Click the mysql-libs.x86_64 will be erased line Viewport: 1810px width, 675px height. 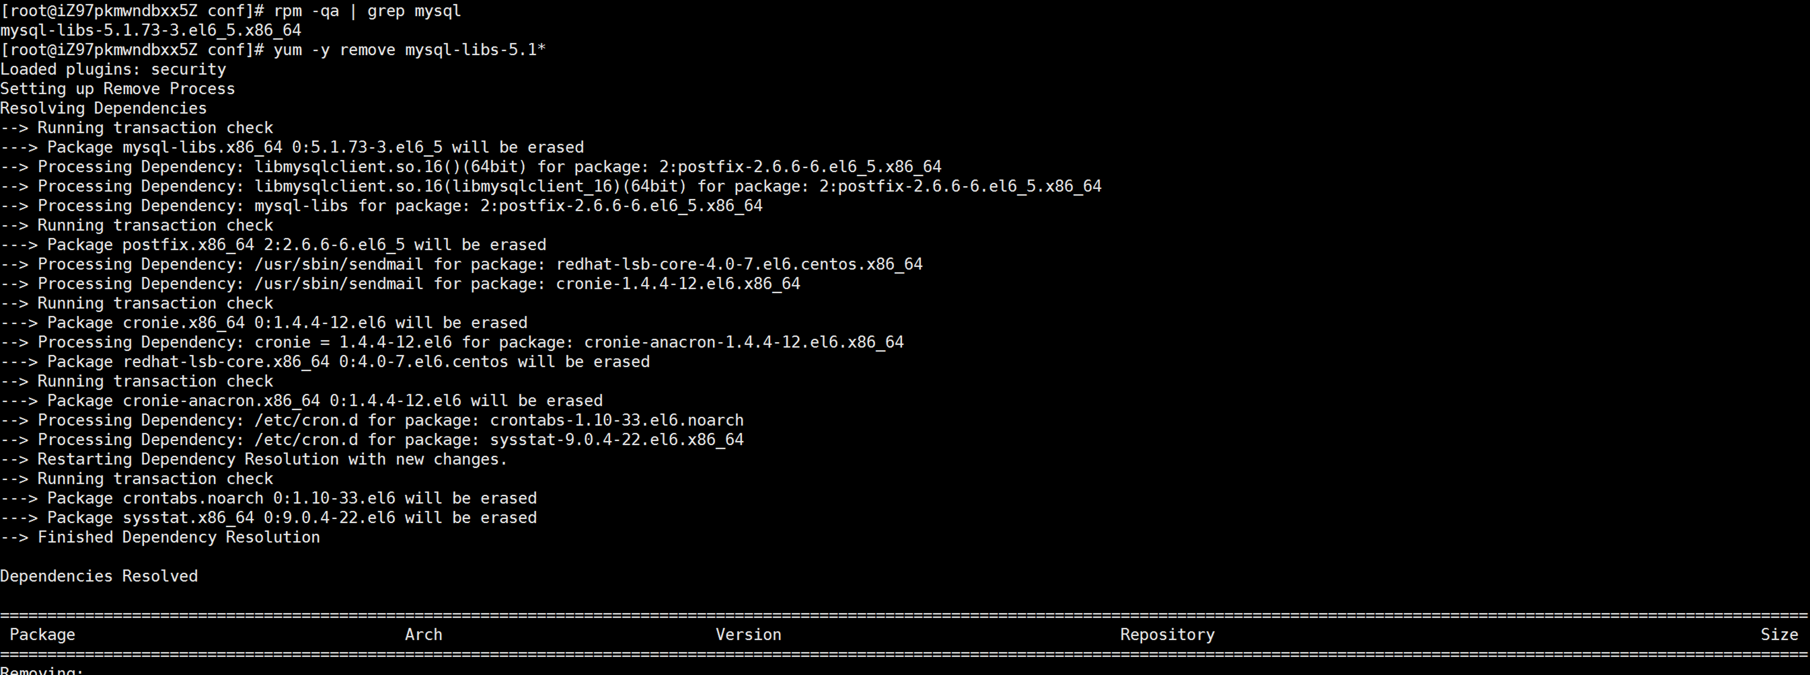coord(292,148)
